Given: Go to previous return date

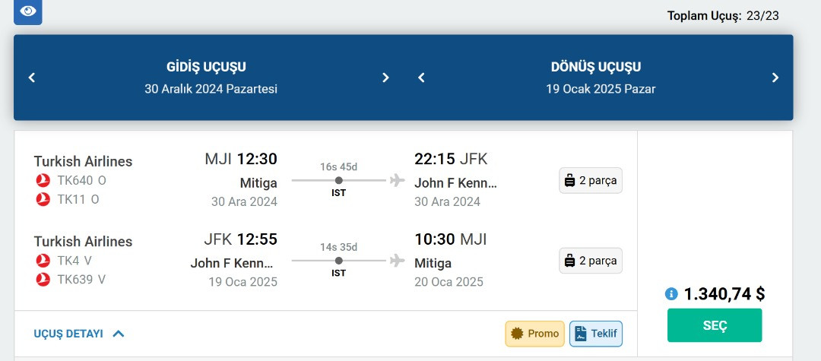Looking at the screenshot, I should tap(421, 78).
